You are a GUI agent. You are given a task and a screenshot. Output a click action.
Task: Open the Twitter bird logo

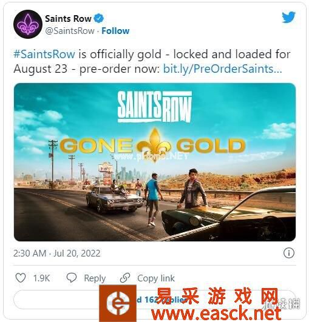pos(288,17)
